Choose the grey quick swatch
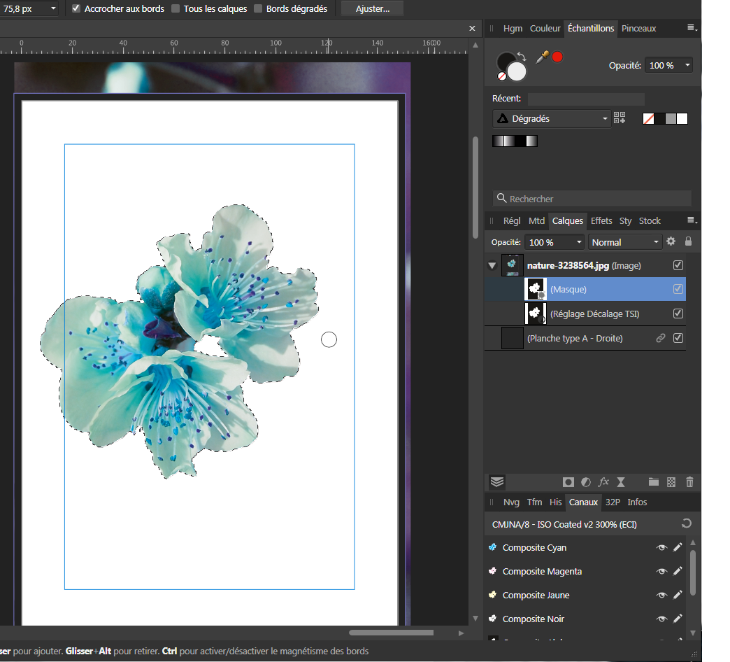The width and height of the screenshot is (730, 662). (x=671, y=119)
